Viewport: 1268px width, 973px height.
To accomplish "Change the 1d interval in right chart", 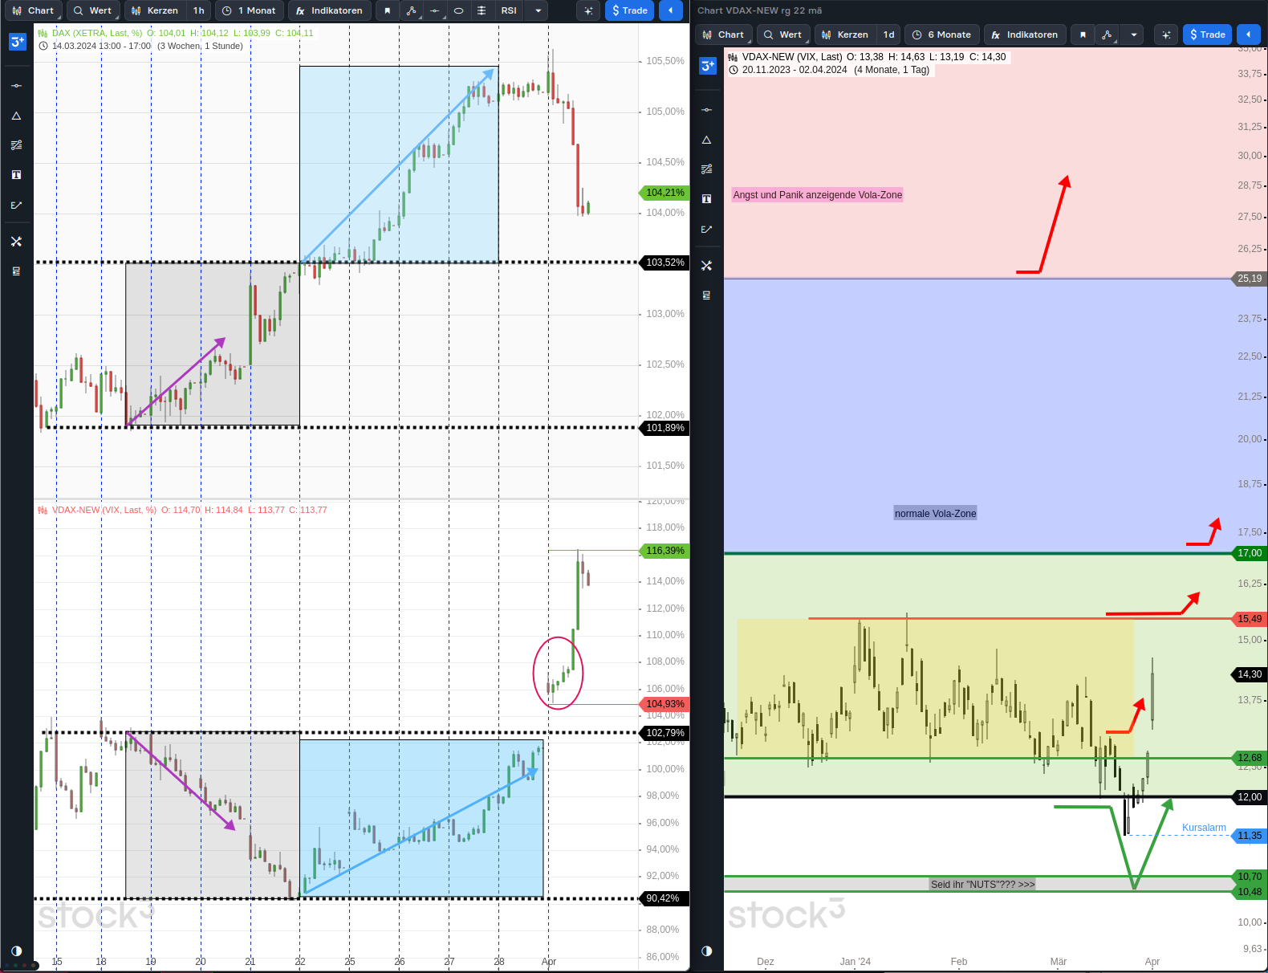I will pos(888,35).
